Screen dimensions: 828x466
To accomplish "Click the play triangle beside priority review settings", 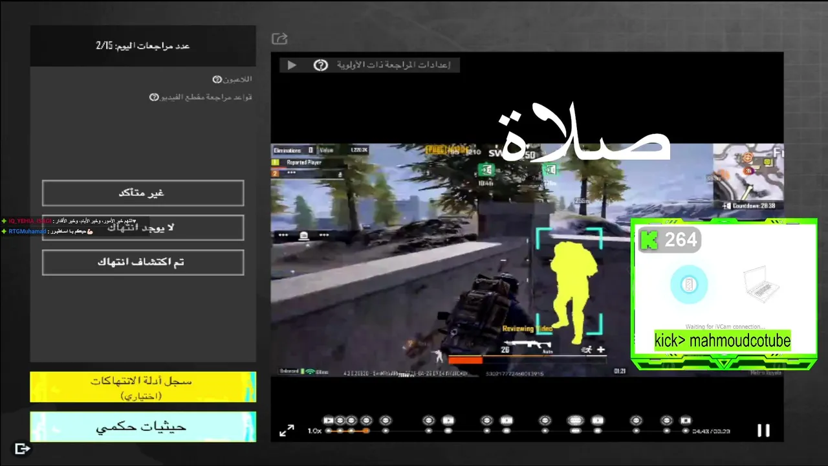I will coord(291,65).
